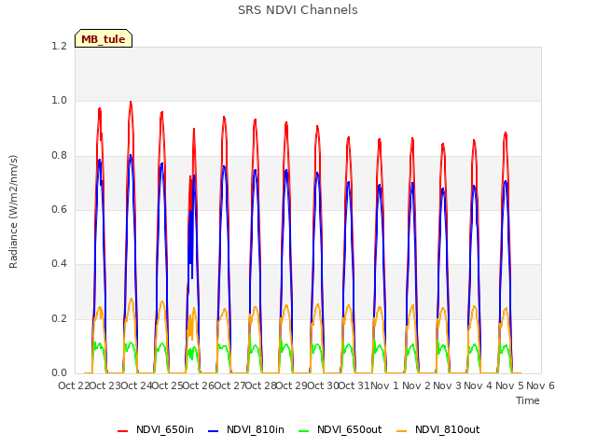Click the 0.8 y-axis tick value
This screenshot has height=448, width=597.
coord(59,155)
